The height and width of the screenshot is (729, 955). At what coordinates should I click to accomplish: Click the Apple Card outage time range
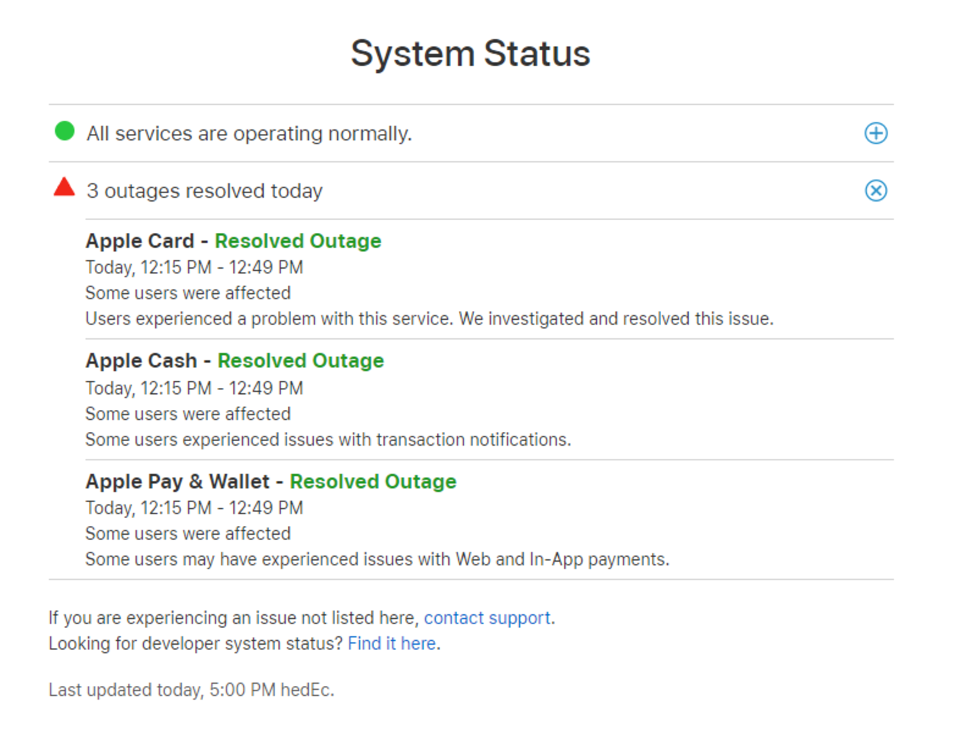pos(194,267)
